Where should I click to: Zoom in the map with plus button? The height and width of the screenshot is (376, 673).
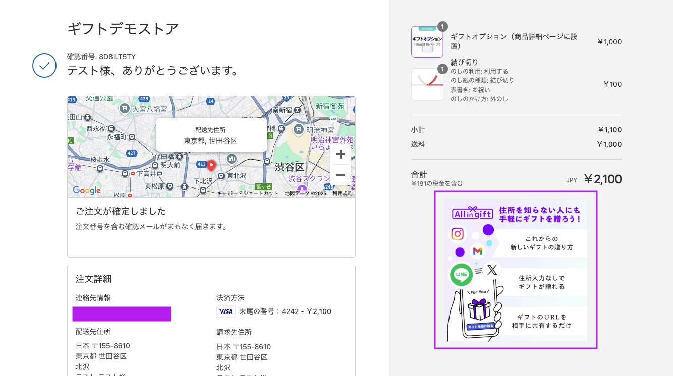(x=340, y=154)
